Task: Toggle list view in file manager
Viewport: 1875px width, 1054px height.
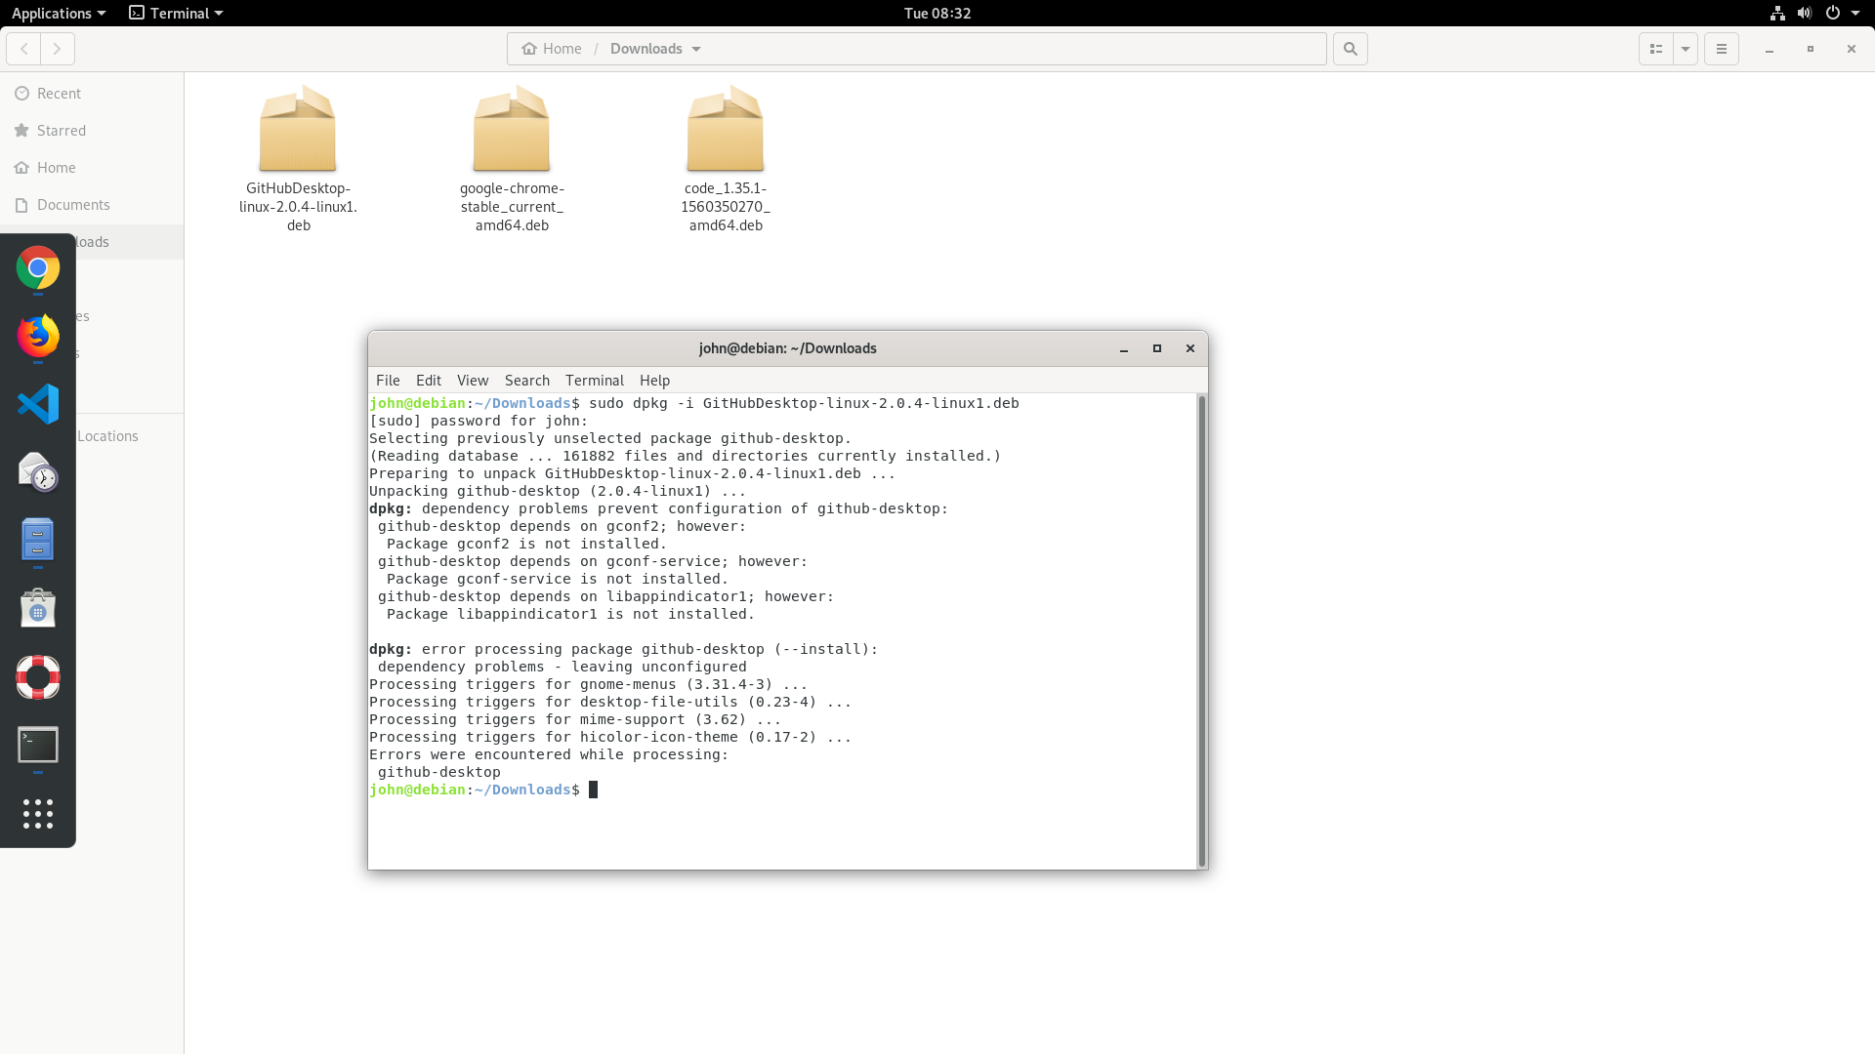Action: coord(1656,49)
